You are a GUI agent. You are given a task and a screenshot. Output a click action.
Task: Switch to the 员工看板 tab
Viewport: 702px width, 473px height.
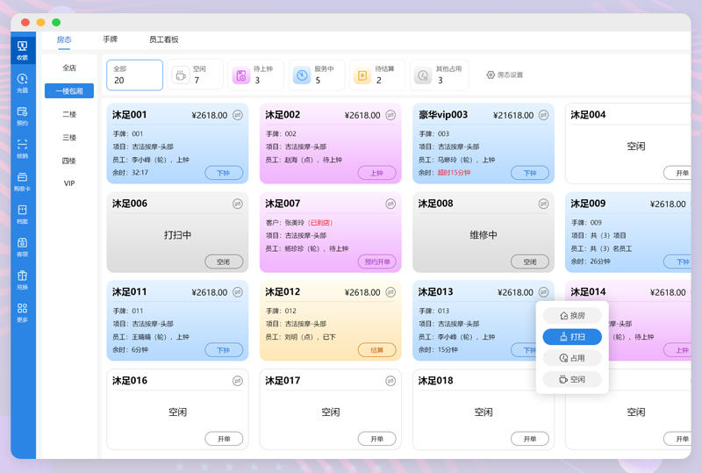tap(163, 39)
